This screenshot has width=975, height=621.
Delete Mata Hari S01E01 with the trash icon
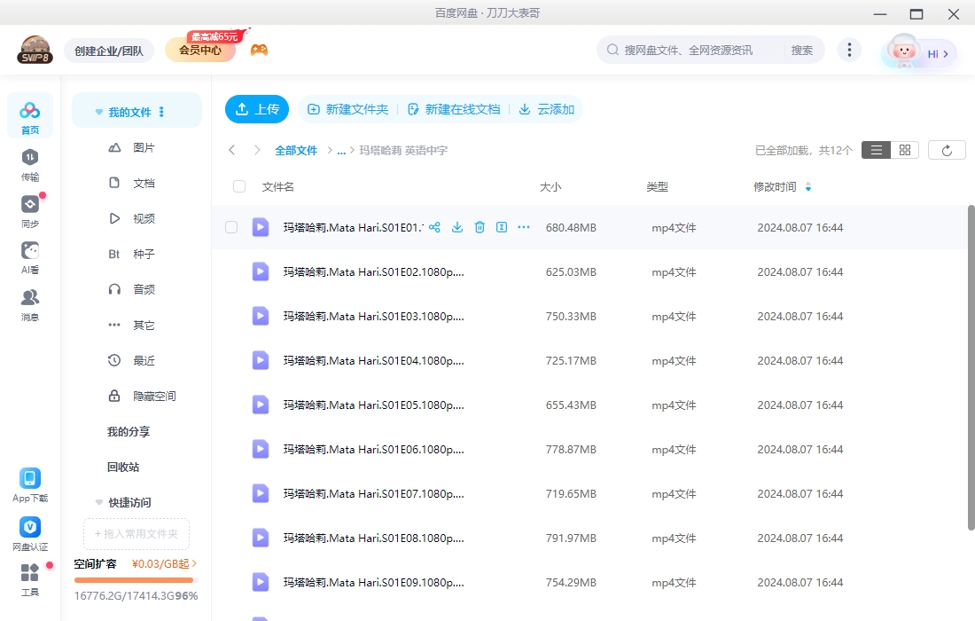point(479,227)
